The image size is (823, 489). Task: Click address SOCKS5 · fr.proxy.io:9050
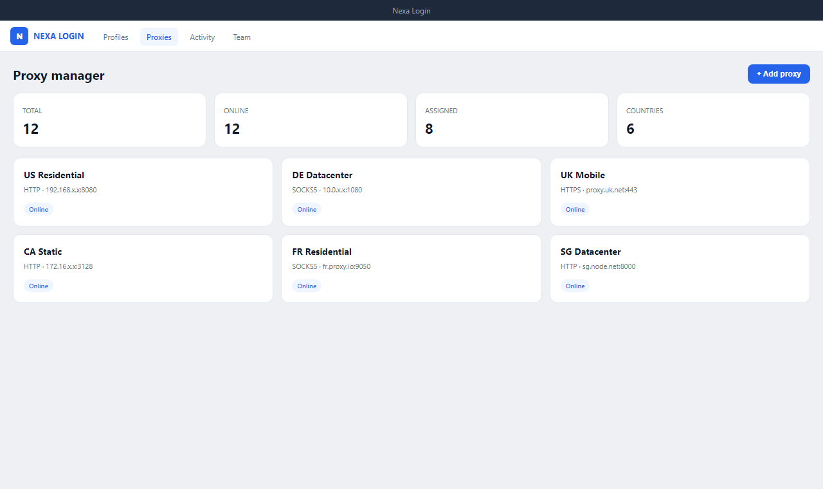tap(331, 266)
